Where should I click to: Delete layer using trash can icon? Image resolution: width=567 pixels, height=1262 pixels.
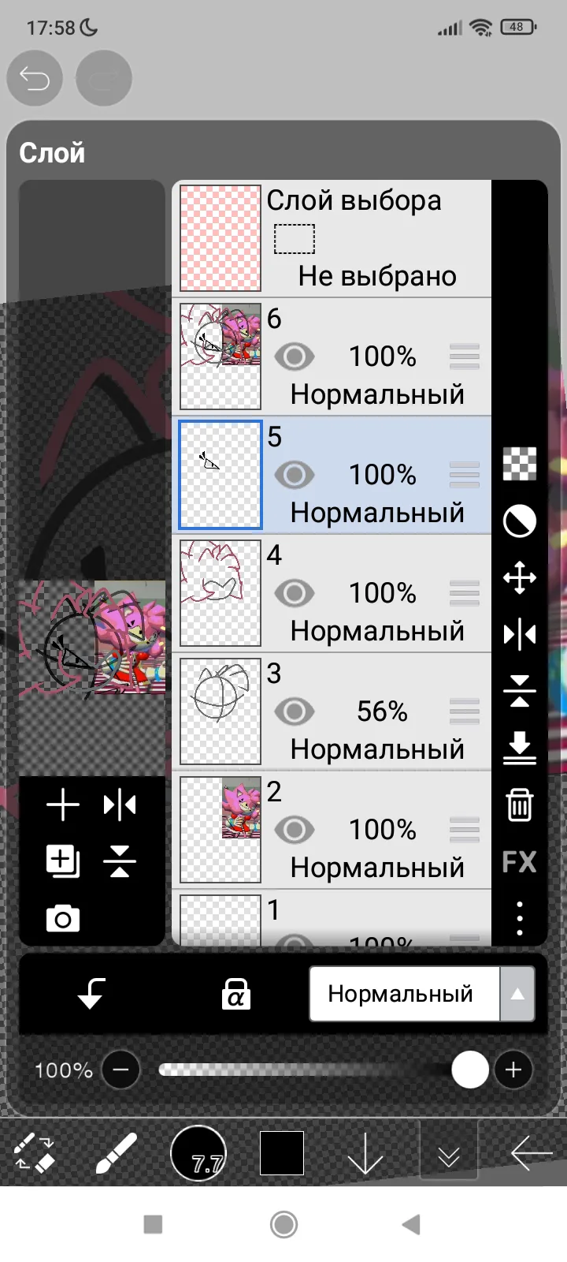(x=519, y=805)
